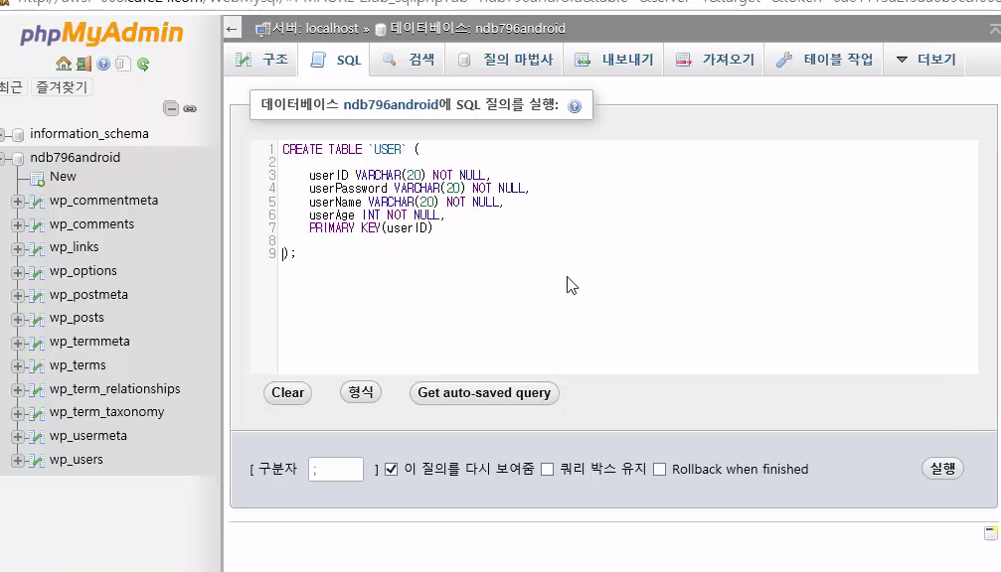
Task: Expand the wp_comments tree node
Action: [x=17, y=225]
